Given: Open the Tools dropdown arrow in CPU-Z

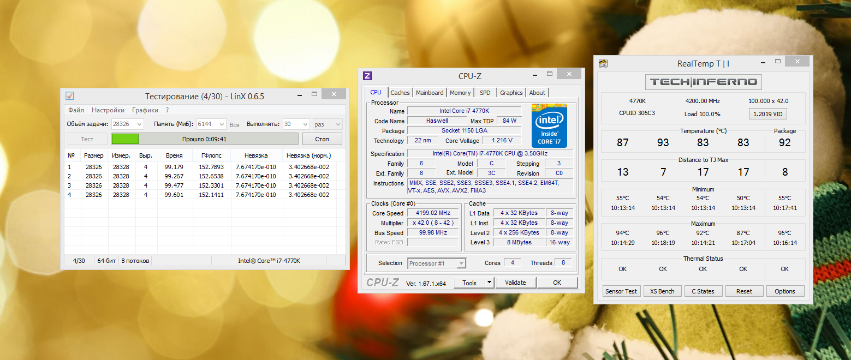Looking at the screenshot, I should [490, 283].
